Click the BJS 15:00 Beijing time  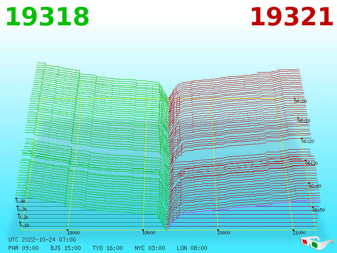pyautogui.click(x=66, y=248)
